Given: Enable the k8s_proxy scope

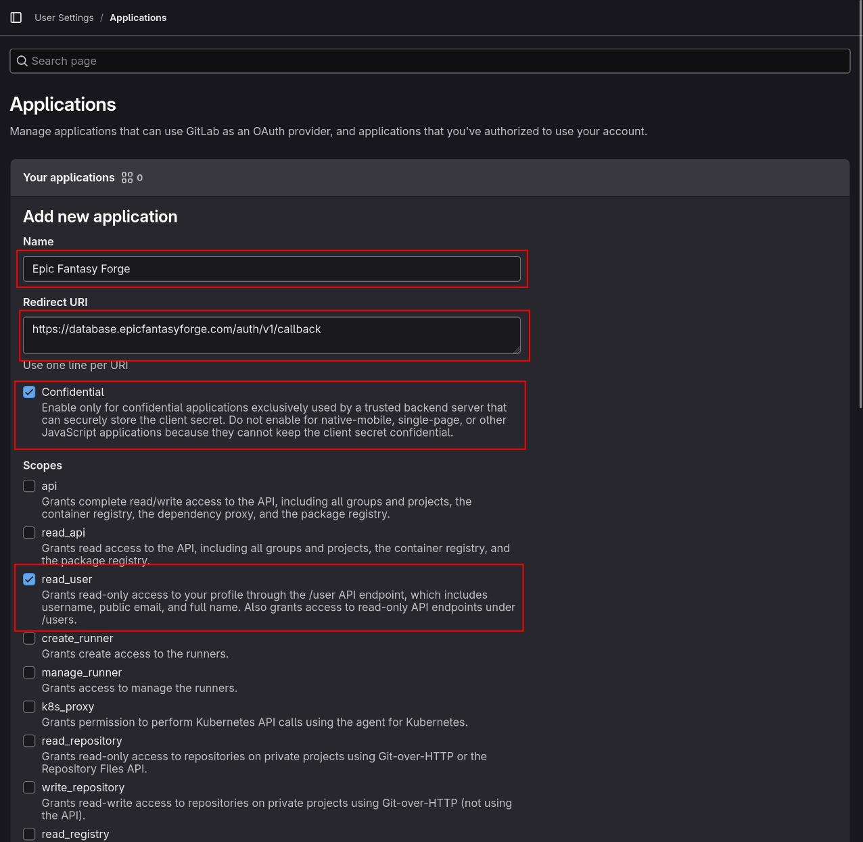Looking at the screenshot, I should (29, 706).
